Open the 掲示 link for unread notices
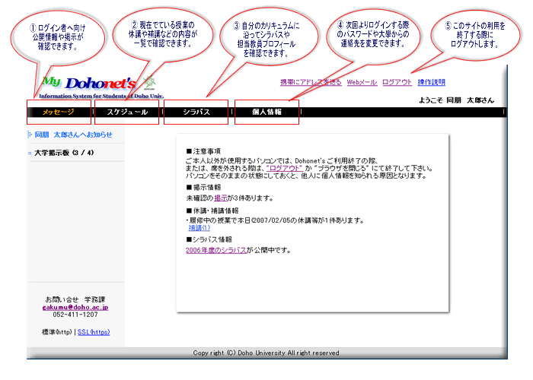 tap(221, 198)
